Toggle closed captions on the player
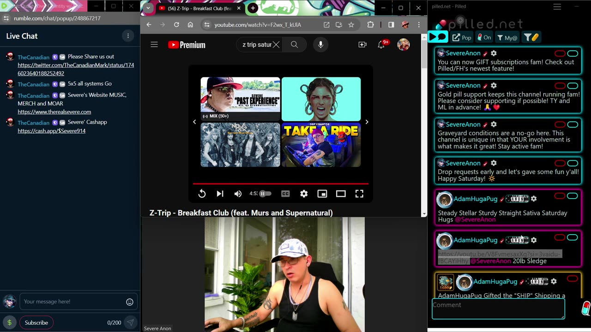The height and width of the screenshot is (332, 591). [285, 194]
